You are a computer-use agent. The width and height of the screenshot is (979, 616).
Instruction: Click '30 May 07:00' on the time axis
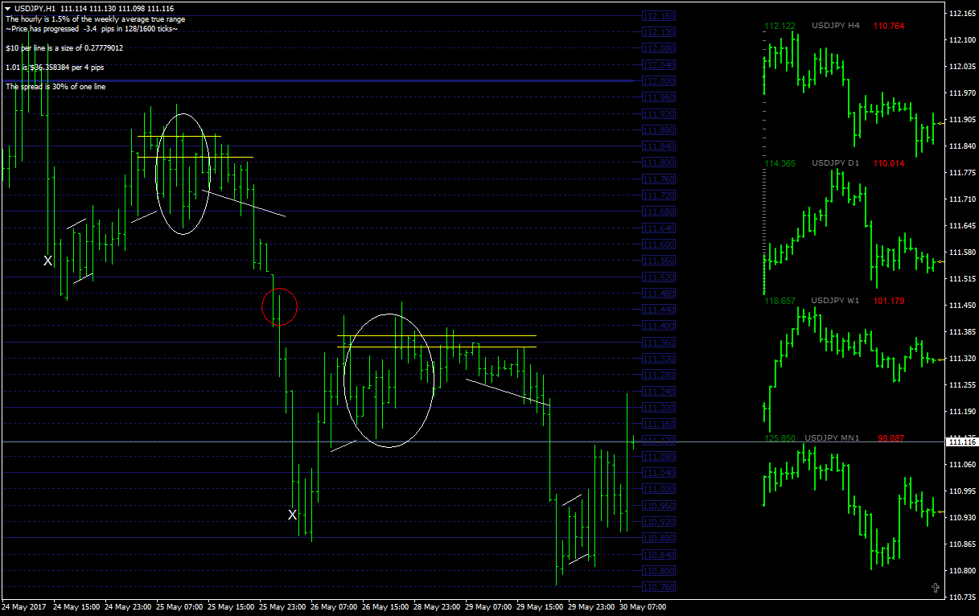(643, 607)
